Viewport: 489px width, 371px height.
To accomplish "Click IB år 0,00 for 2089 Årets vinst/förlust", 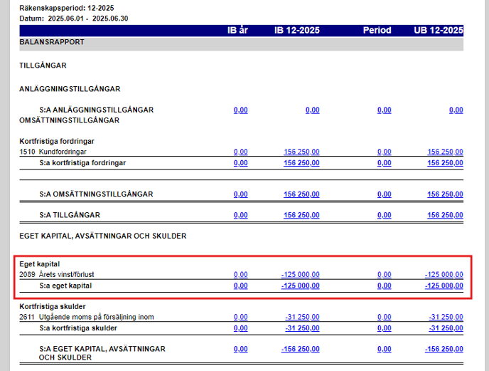I will pyautogui.click(x=240, y=274).
